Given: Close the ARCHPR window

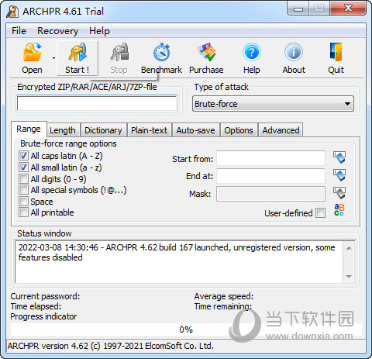Looking at the screenshot, I should [x=348, y=9].
